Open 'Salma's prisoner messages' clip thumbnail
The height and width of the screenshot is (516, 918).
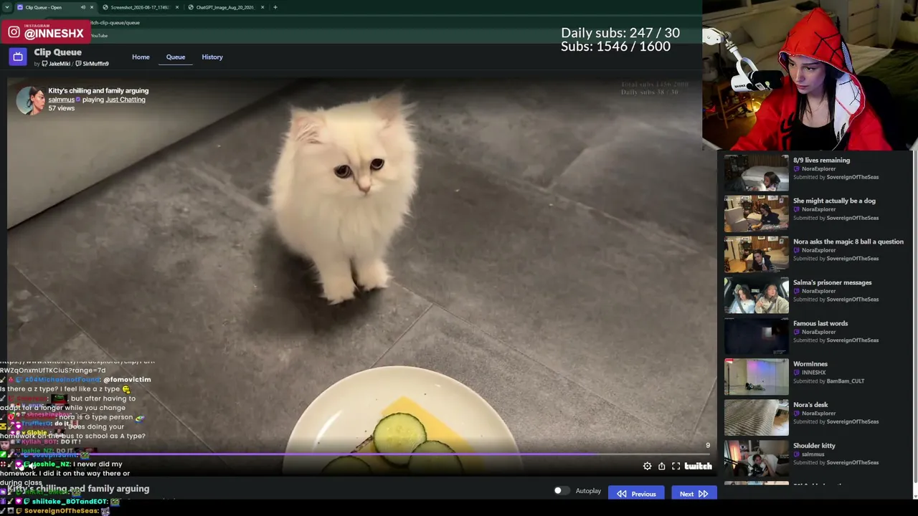point(756,295)
